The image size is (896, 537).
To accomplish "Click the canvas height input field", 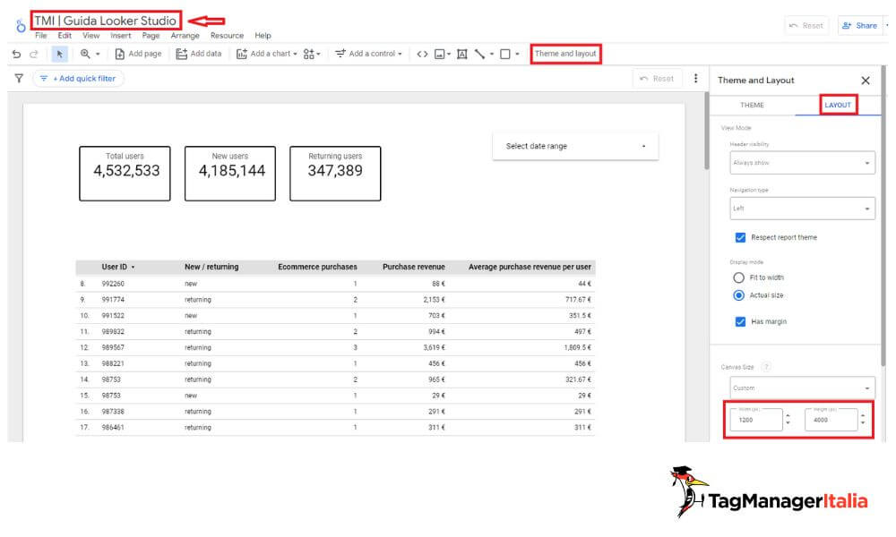I will pos(831,420).
